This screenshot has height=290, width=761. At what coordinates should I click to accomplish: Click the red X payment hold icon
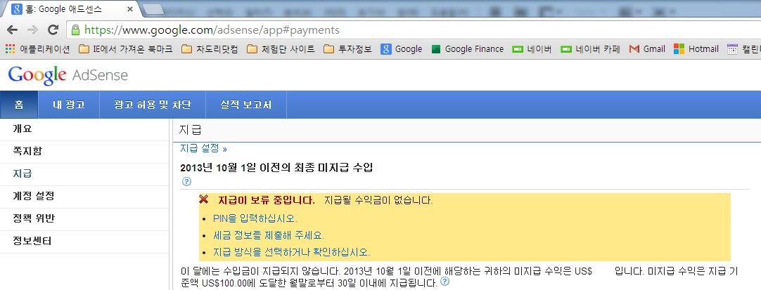pyautogui.click(x=204, y=199)
